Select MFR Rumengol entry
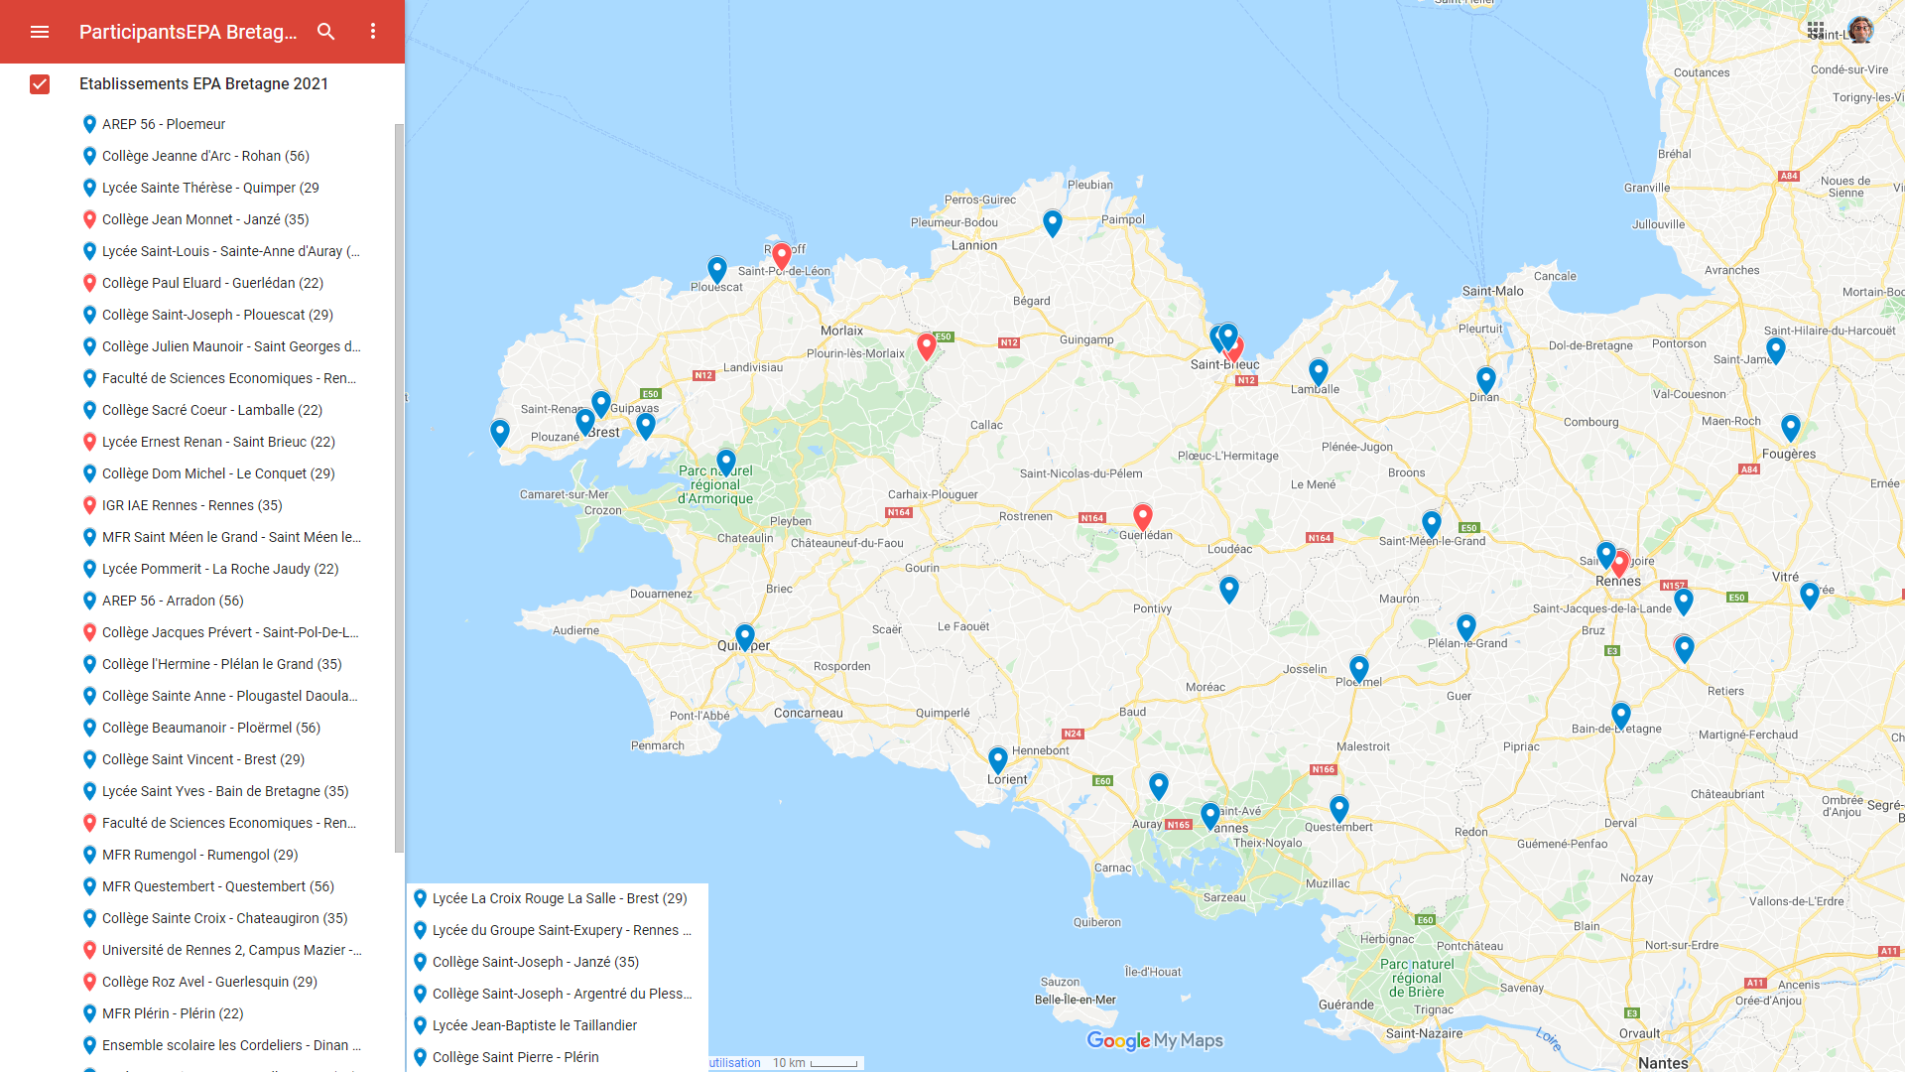This screenshot has width=1905, height=1072. point(199,855)
